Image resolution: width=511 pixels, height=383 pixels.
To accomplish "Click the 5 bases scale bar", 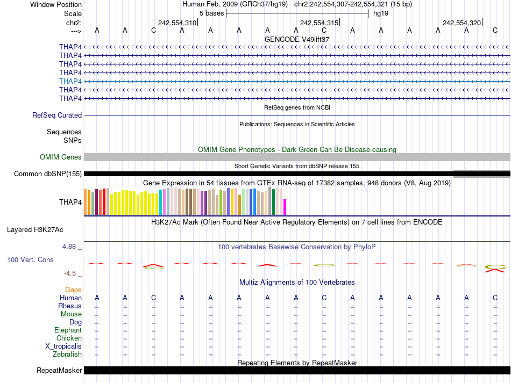I will tap(297, 13).
